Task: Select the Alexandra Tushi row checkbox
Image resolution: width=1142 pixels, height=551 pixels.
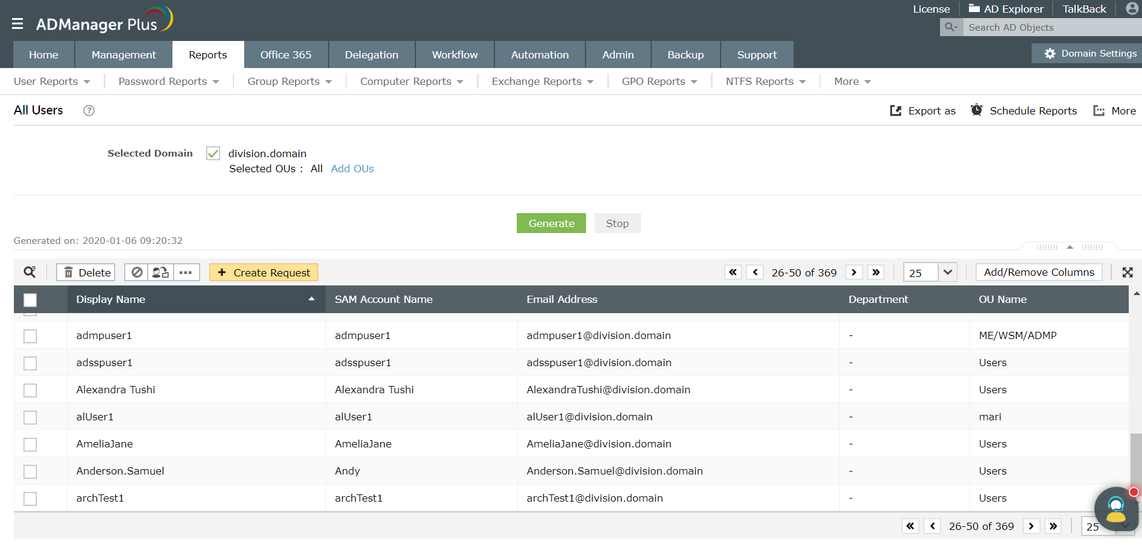Action: click(x=30, y=390)
